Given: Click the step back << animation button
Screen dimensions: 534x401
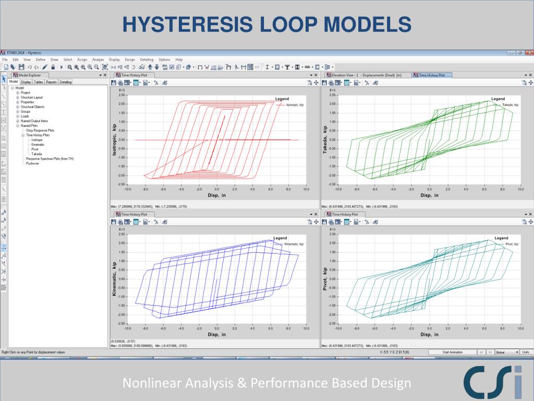Looking at the screenshot, I should (481, 352).
